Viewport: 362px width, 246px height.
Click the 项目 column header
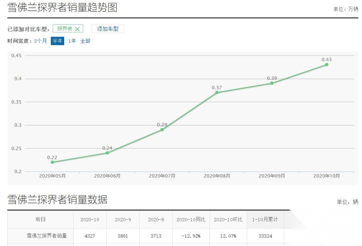[x=40, y=220]
